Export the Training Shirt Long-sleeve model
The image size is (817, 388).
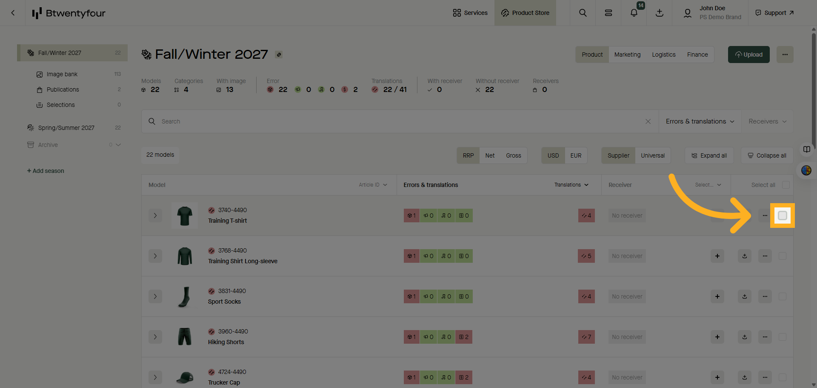tap(745, 256)
